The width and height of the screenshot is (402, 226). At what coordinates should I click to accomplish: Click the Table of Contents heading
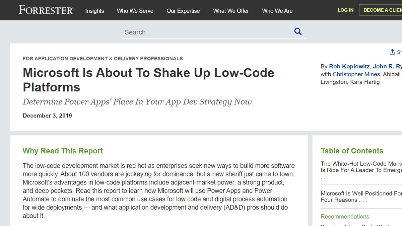point(352,151)
